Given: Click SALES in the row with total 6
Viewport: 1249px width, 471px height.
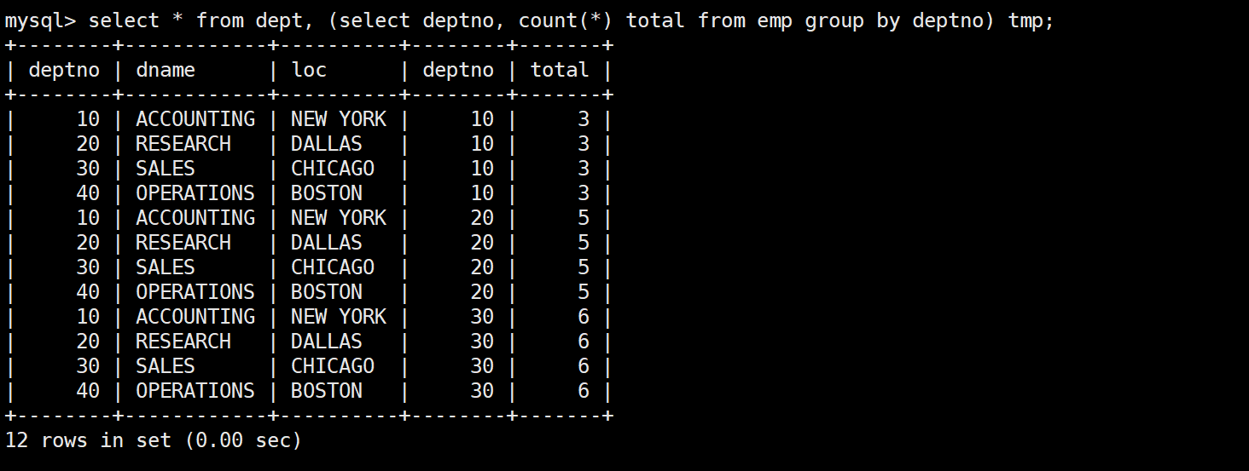Looking at the screenshot, I should [166, 366].
